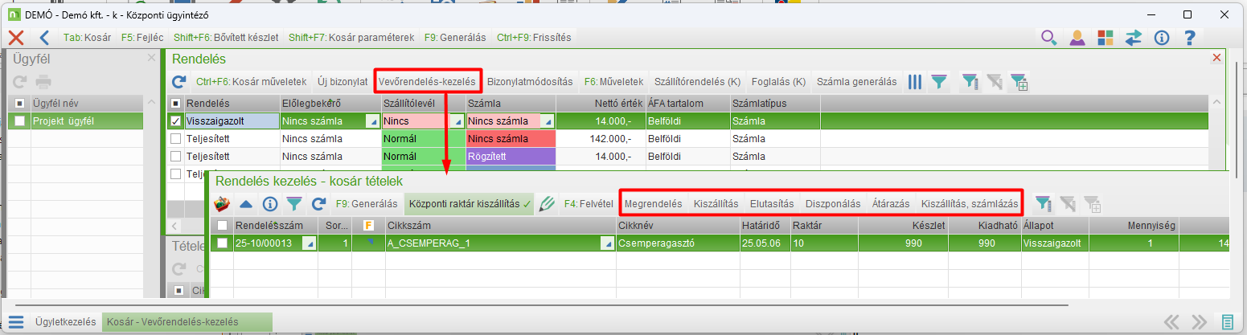The width and height of the screenshot is (1247, 335).
Task: Click the basket icon in kosár tételek toolbar
Action: (x=222, y=204)
